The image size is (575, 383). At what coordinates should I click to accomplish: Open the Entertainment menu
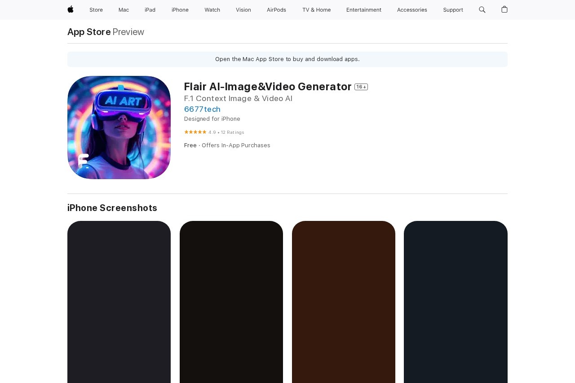(x=364, y=10)
